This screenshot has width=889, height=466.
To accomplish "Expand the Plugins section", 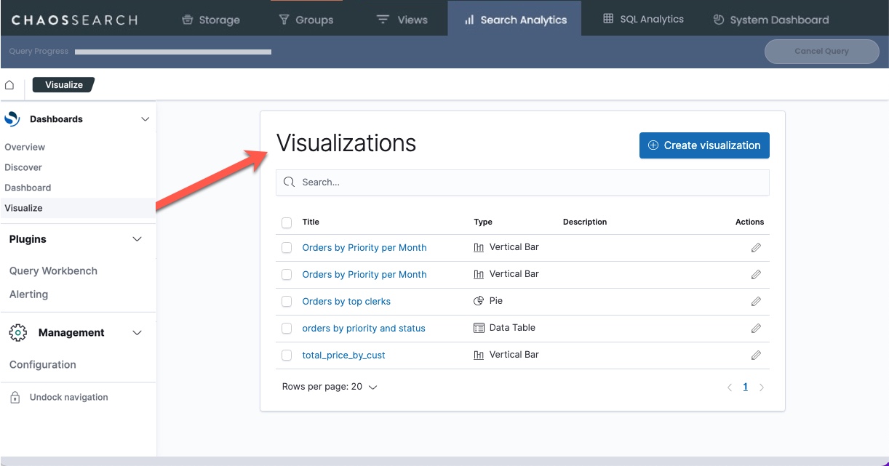I will (x=137, y=238).
